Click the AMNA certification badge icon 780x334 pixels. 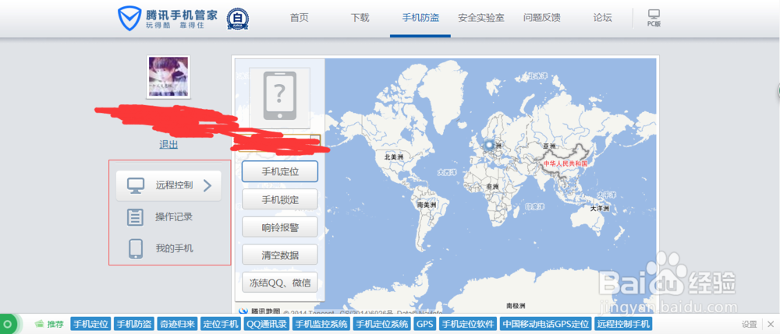coord(238,19)
